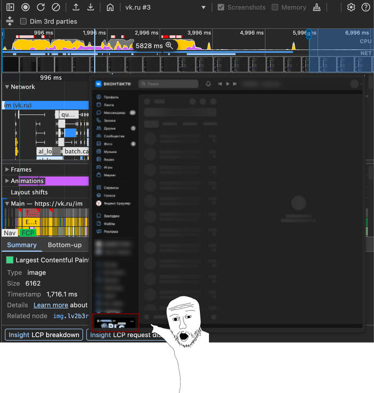
Task: Go to the Performance landing home icon
Action: (110, 7)
